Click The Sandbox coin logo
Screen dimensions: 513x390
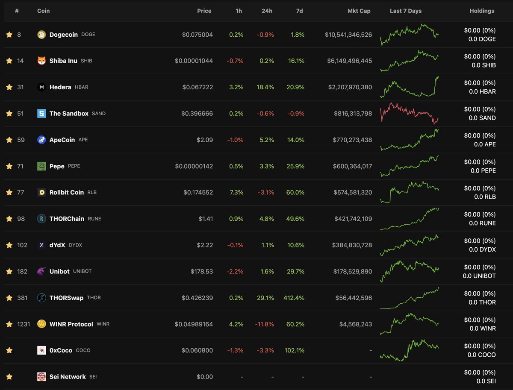click(41, 114)
